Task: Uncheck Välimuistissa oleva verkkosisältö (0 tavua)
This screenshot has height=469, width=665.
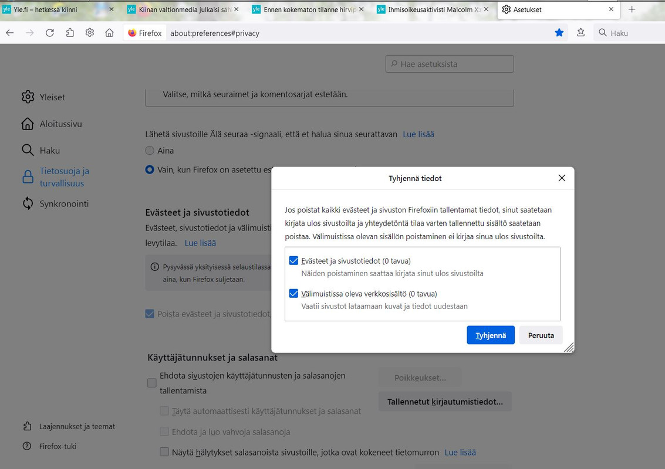Action: tap(293, 293)
